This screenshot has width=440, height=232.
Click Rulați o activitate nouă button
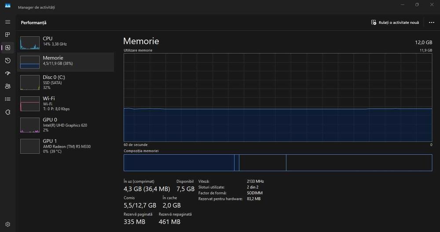(395, 22)
